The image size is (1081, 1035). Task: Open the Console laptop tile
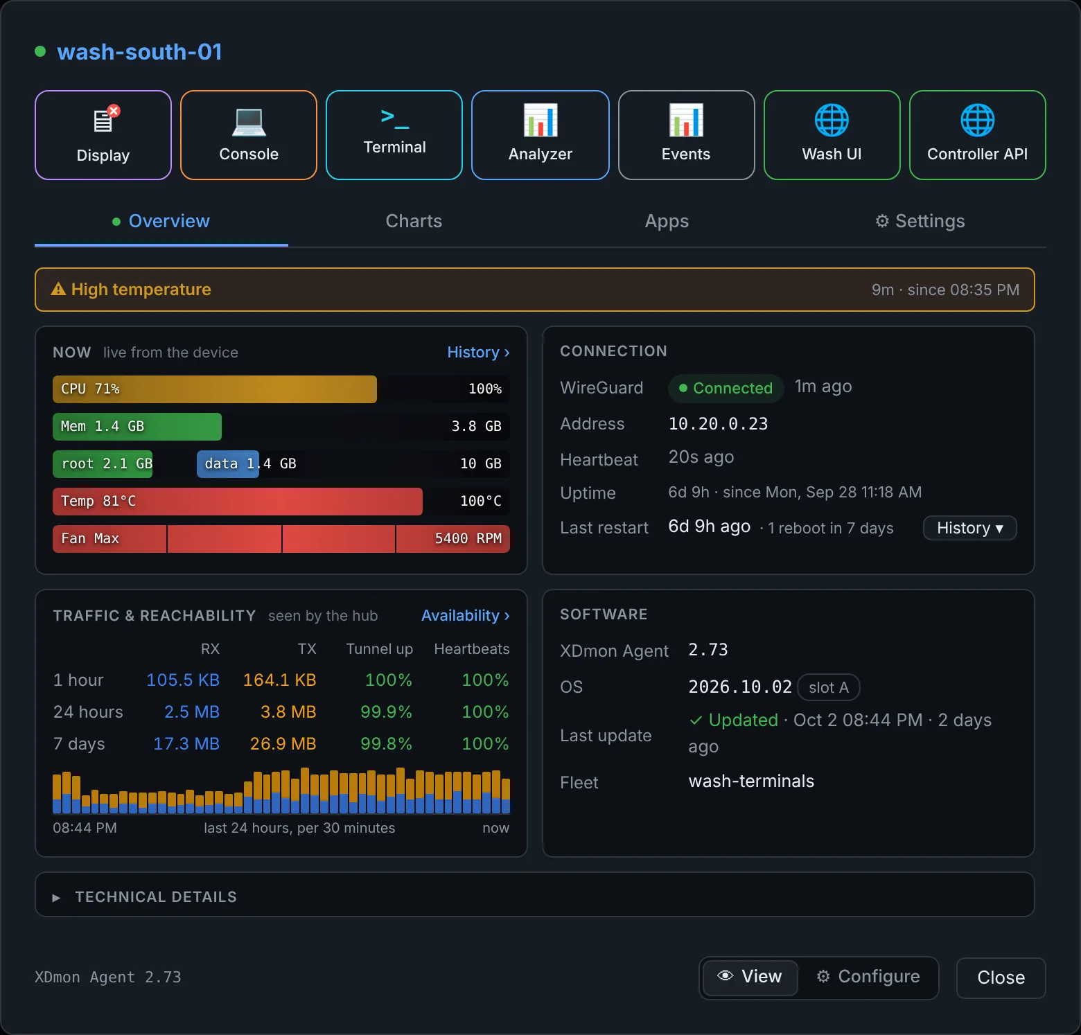coord(249,135)
